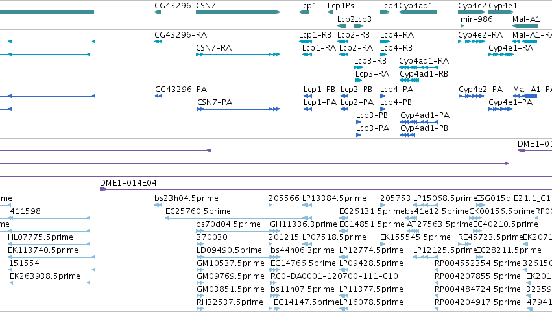Open the RC0-DA0001-120700-111-C10 label
The width and height of the screenshot is (552, 312).
334,277
